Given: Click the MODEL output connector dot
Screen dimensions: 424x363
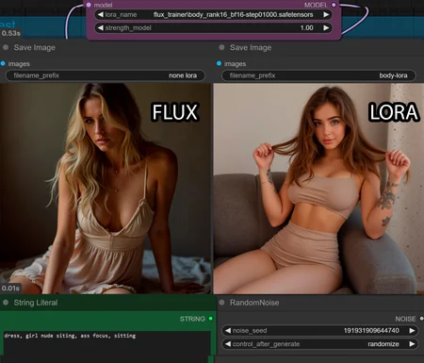Looking at the screenshot, I should [334, 5].
